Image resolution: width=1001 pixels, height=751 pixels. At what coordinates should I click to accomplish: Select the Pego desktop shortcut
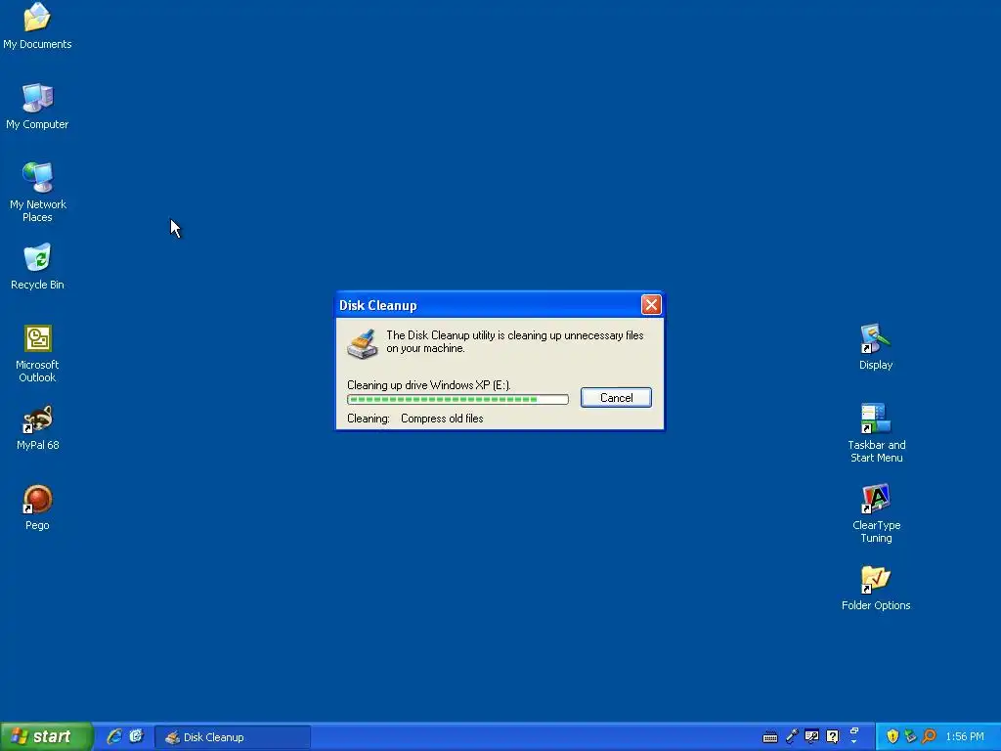click(37, 508)
